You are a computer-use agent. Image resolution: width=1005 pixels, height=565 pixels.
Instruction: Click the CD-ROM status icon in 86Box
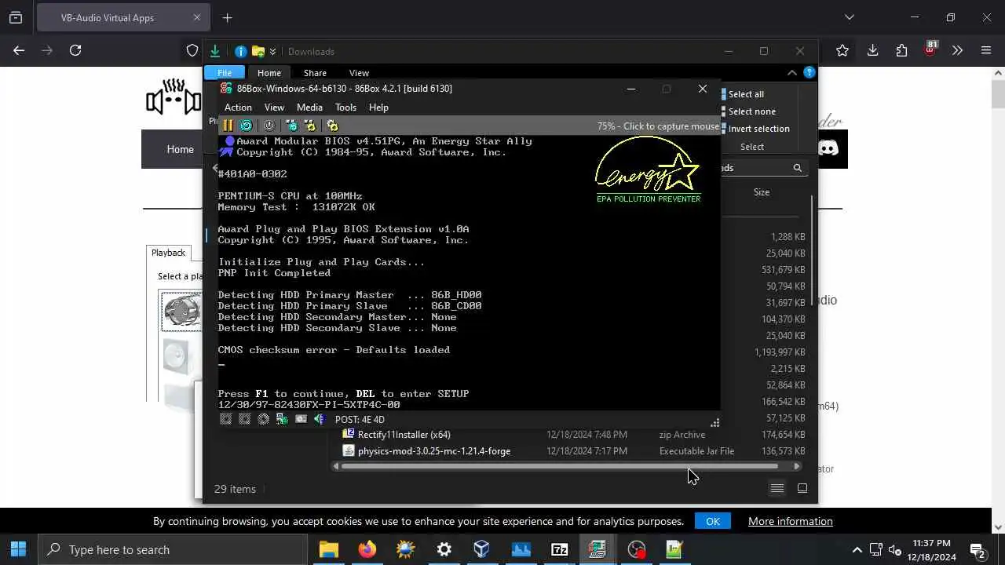click(264, 419)
